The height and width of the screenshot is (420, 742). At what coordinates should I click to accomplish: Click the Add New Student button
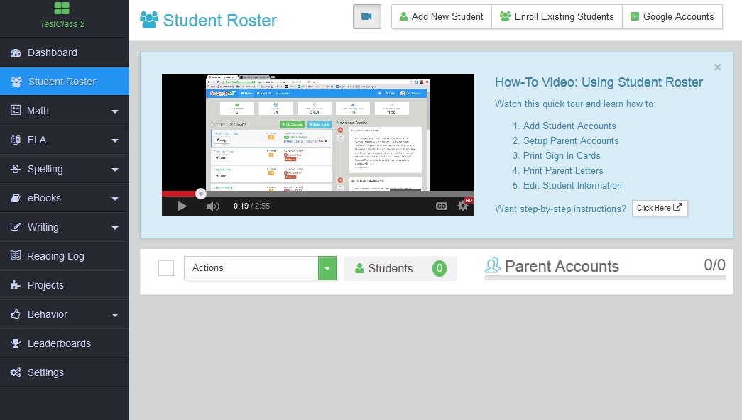pos(442,16)
